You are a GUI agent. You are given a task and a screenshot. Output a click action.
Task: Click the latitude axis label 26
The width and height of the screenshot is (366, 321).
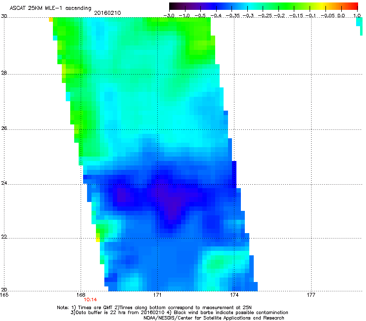pyautogui.click(x=4, y=128)
